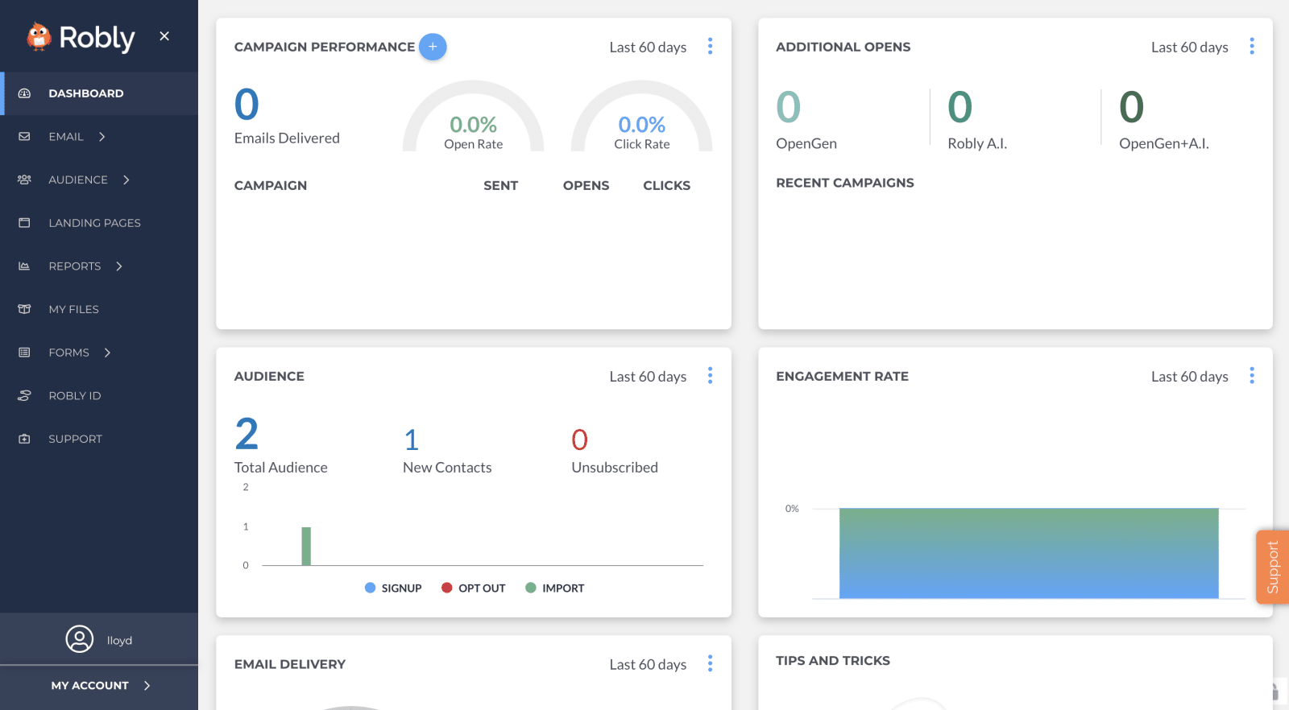The image size is (1289, 710).
Task: Click the Email envelope icon
Action: (24, 137)
